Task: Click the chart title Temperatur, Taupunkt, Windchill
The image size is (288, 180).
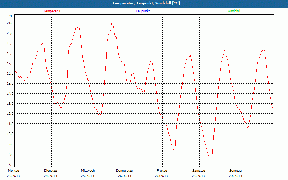Action: 146,3
